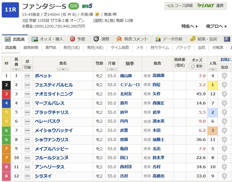Viewport: 232px width, 182px height.
Task: Refresh odds with the 更新 button
Action: (197, 66)
